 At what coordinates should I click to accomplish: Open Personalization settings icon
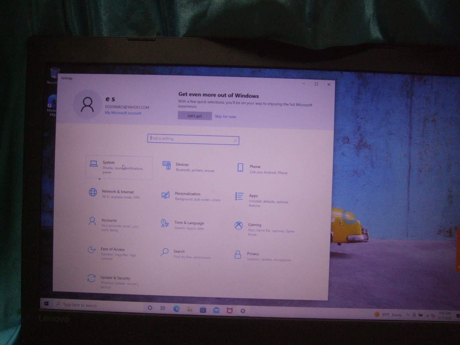coord(165,195)
